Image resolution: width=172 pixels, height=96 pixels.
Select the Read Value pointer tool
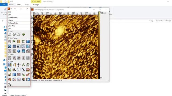[10, 65]
